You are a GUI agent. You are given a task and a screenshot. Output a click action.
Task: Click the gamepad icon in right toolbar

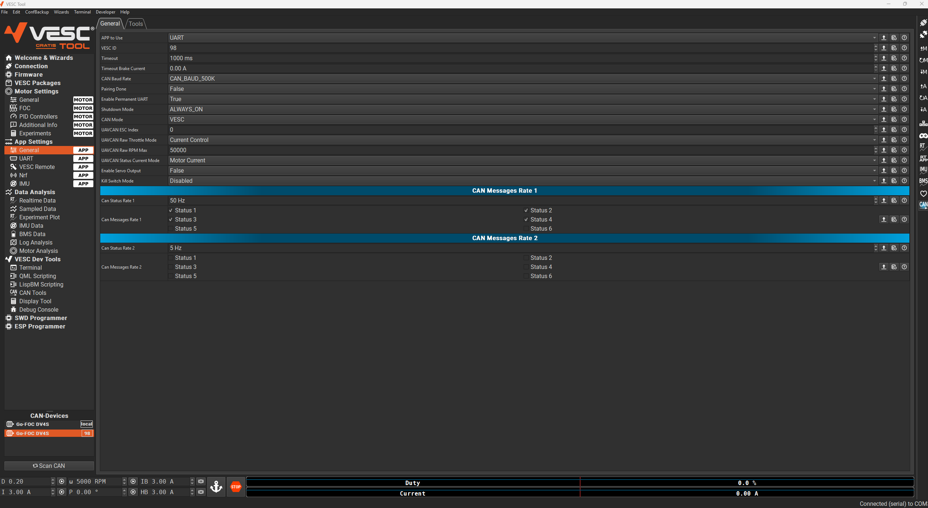(x=923, y=135)
